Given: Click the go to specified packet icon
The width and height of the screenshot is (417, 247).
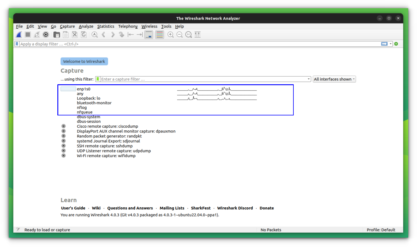Looking at the screenshot, I should click(122, 35).
